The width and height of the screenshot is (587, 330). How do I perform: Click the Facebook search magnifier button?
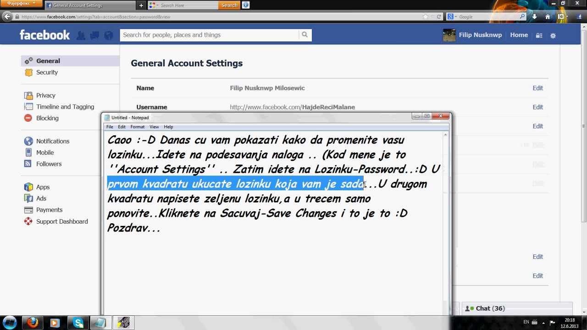pos(305,35)
